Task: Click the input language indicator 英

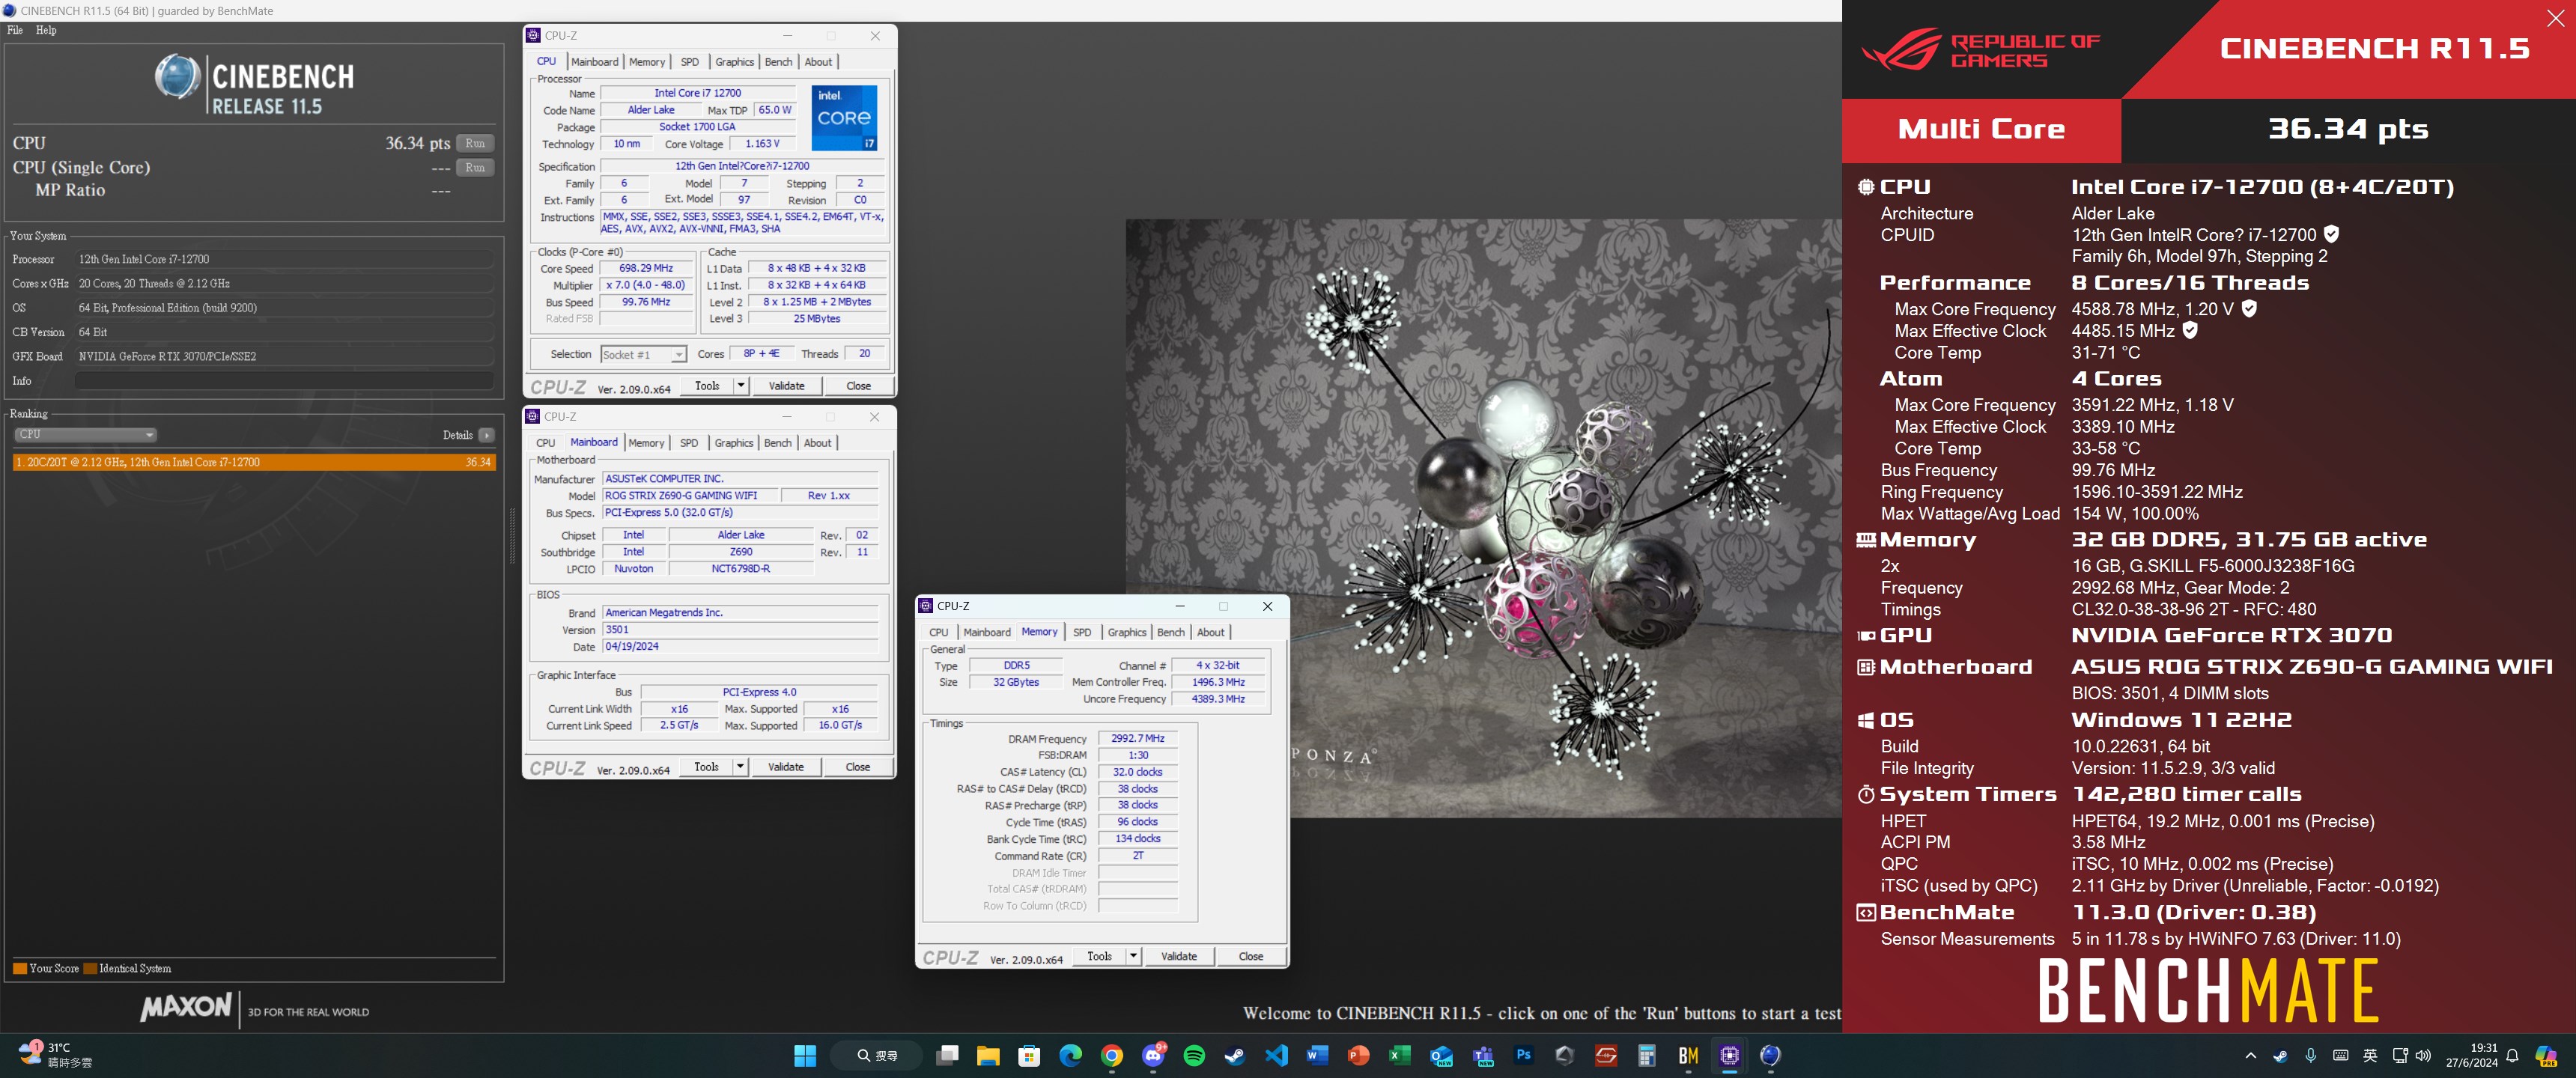Action: [x=2370, y=1056]
